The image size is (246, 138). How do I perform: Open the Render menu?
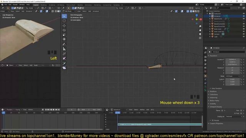point(15,5)
